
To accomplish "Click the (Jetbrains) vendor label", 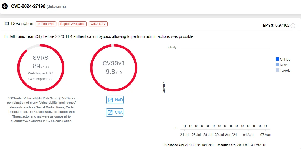I will (56, 7).
